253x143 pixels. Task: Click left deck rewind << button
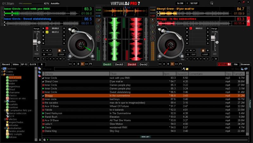(x=70, y=64)
